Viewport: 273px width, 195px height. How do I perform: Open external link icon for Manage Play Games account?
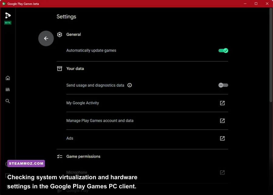click(x=222, y=121)
